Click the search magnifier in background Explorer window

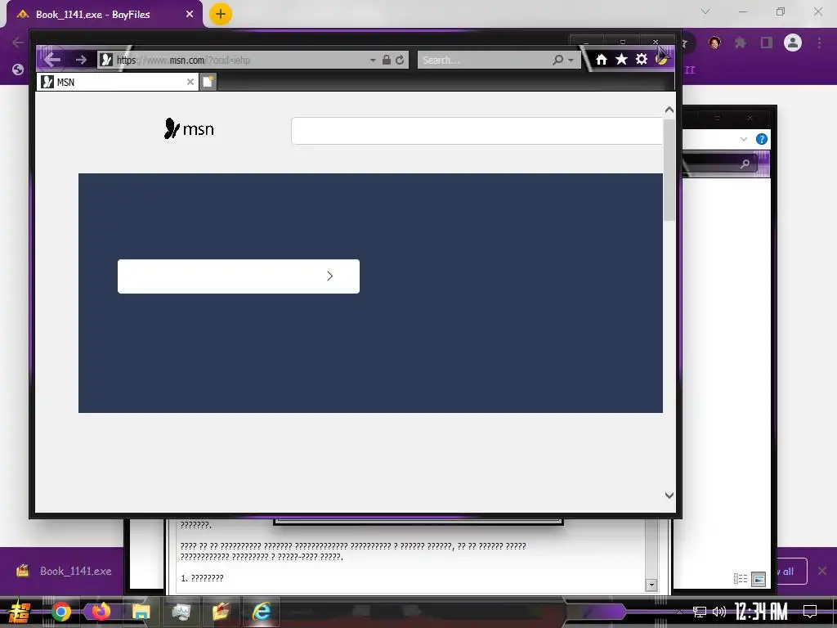745,164
